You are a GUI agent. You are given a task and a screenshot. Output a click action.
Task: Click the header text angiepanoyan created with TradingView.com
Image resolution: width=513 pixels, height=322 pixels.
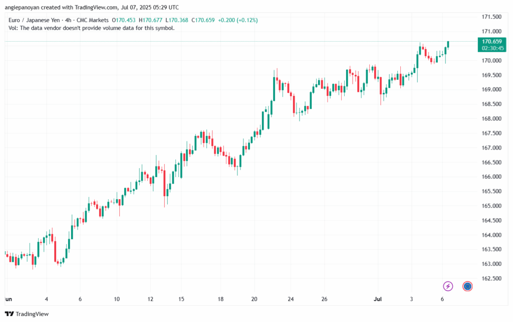61,7
